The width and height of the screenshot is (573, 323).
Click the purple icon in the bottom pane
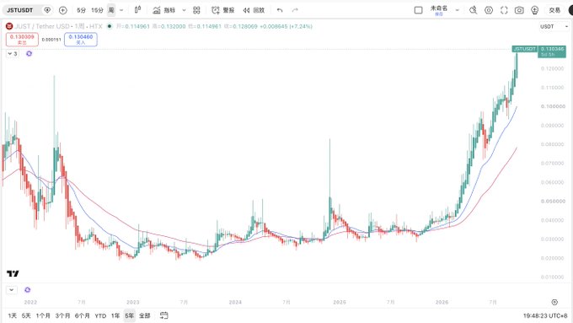point(28,290)
